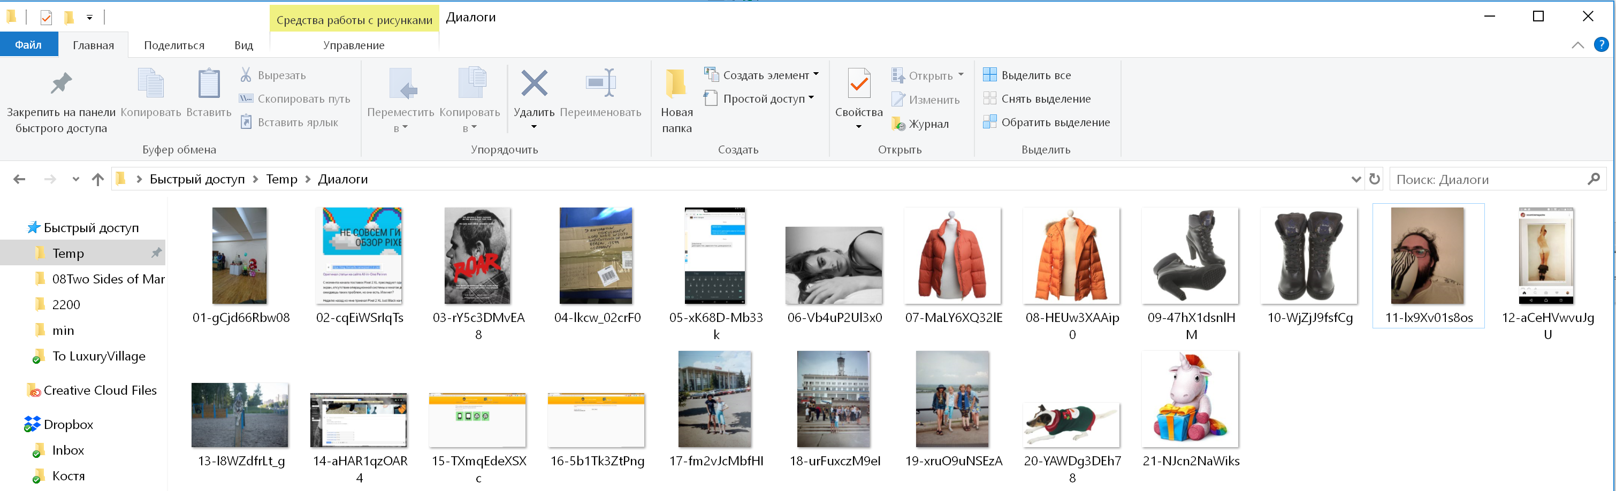Refresh the Диалоги folder view

pos(1375,179)
